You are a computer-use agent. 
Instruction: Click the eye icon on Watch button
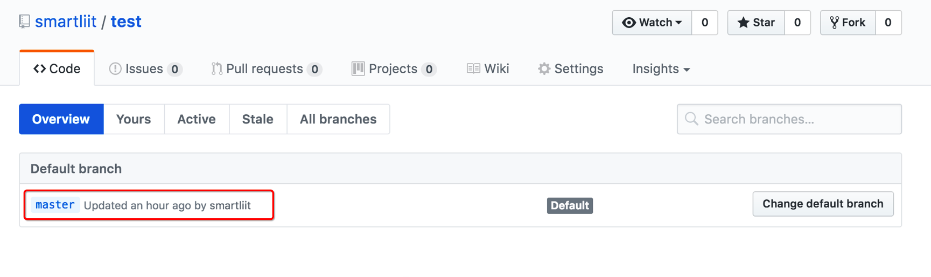point(628,23)
